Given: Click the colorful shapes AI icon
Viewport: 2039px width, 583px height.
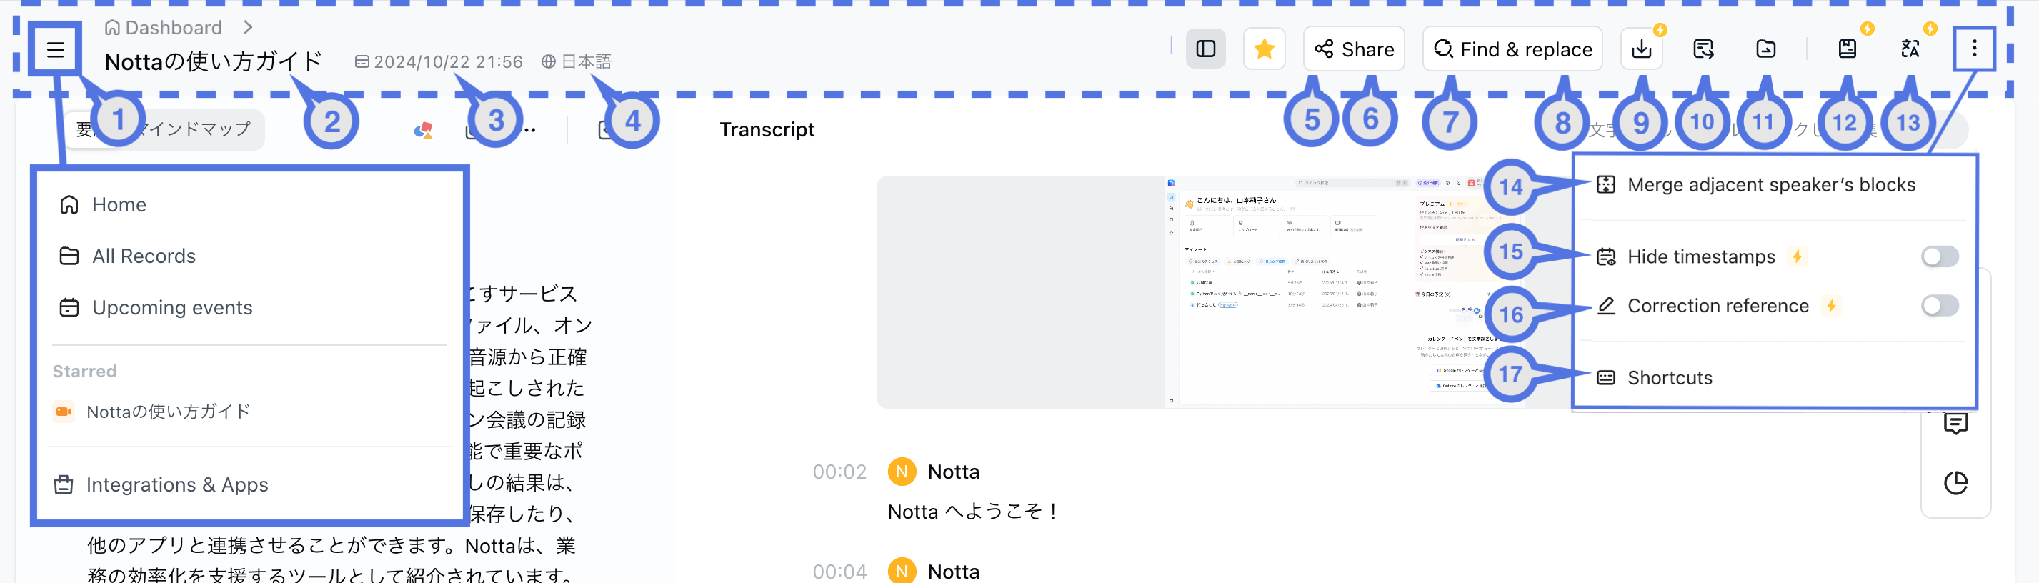Looking at the screenshot, I should click(424, 130).
